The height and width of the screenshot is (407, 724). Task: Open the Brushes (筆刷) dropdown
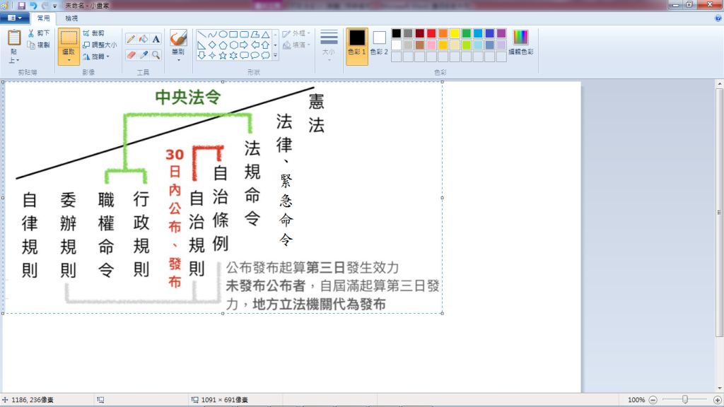(178, 59)
